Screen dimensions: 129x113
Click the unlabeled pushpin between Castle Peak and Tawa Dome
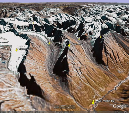click(x=79, y=39)
